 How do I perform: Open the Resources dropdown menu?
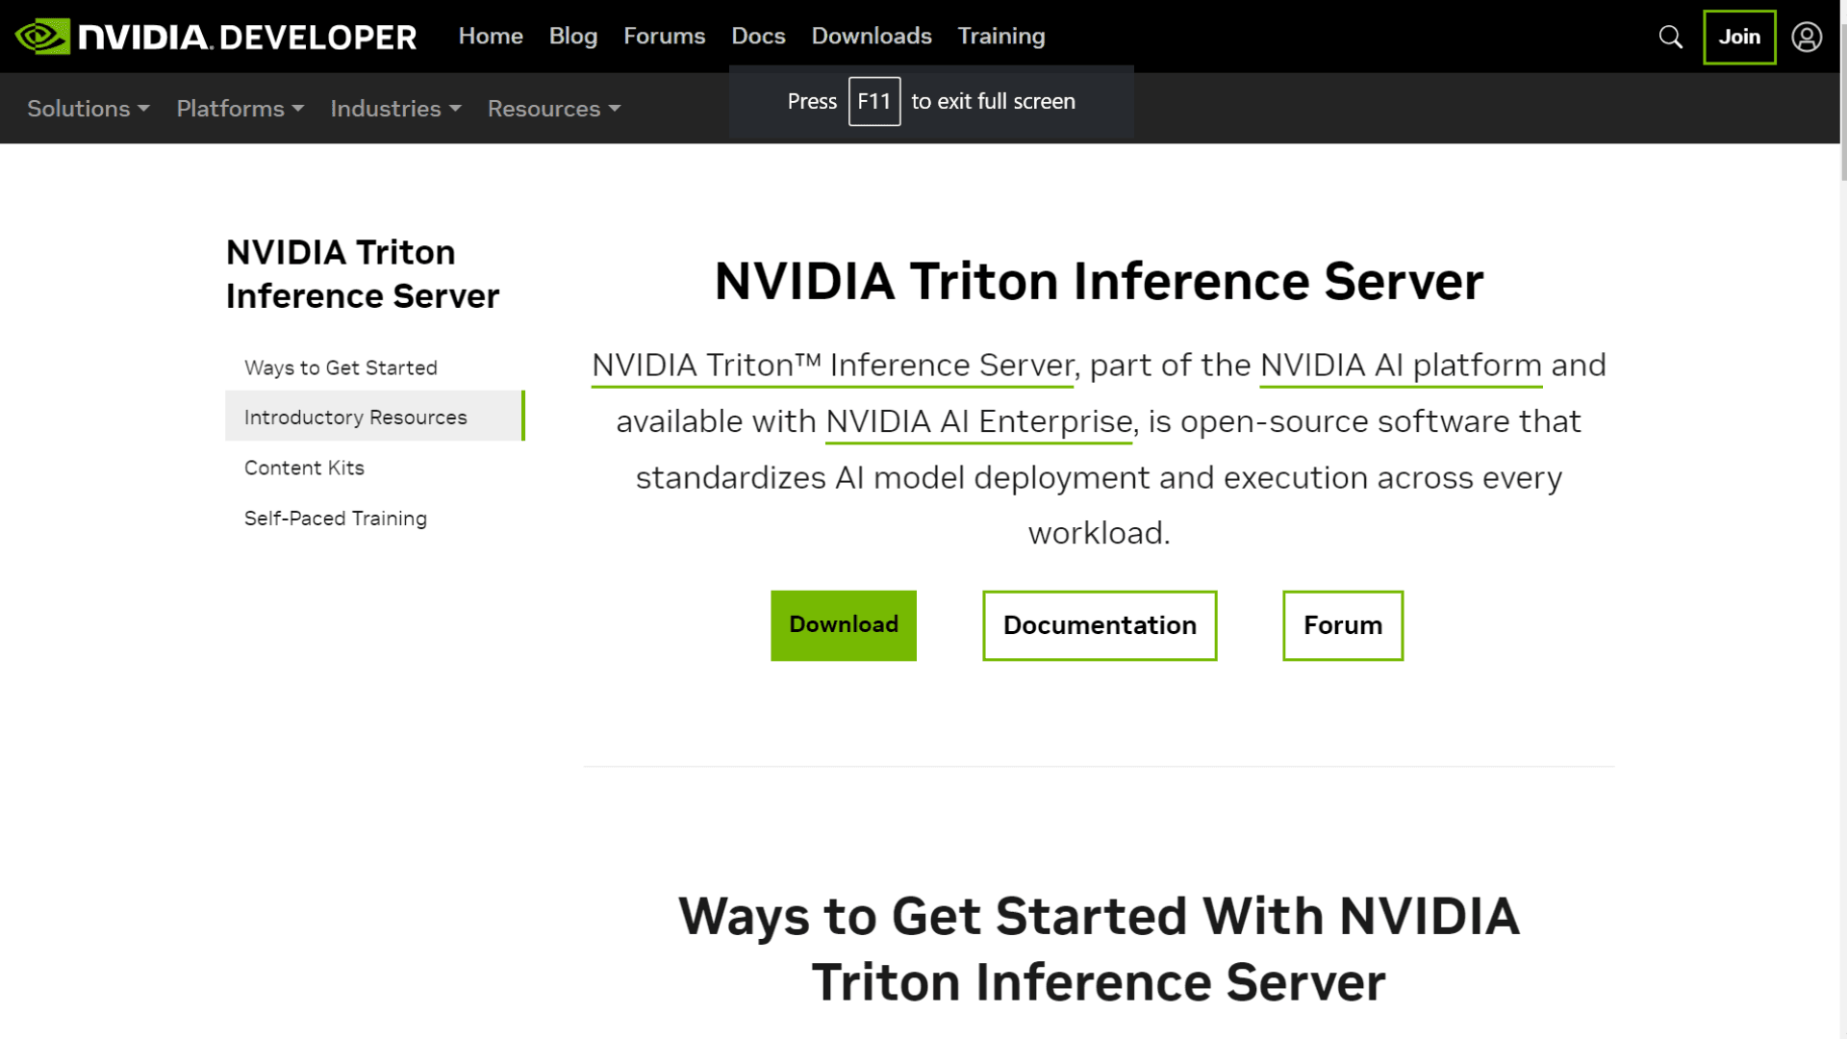pos(553,109)
